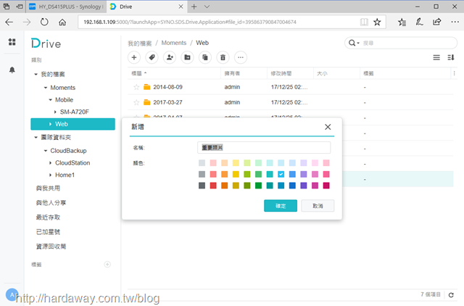Star the 2017-03-27 folder
Screen dimensions: 464x306
pyautogui.click(x=136, y=102)
